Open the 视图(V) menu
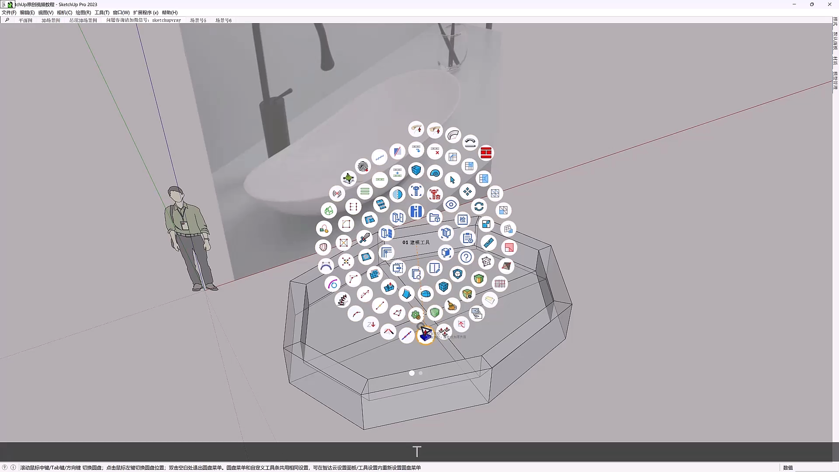Viewport: 839px width, 472px height. pos(46,13)
